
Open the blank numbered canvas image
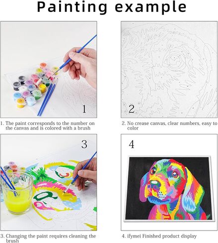click(169, 69)
